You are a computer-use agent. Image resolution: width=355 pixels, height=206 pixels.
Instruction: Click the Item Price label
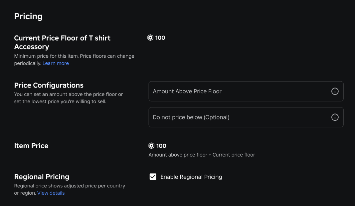[x=31, y=146]
